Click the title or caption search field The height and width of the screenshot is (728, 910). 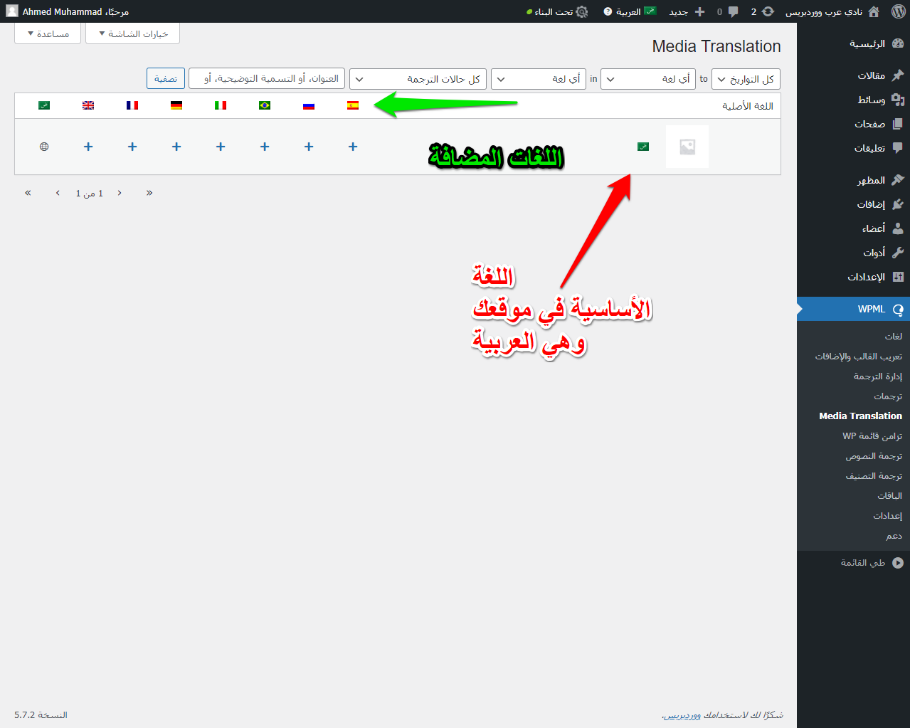267,78
